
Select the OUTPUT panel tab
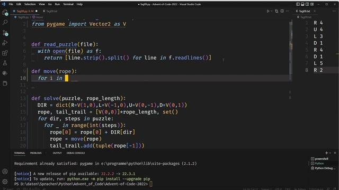pos(57,153)
